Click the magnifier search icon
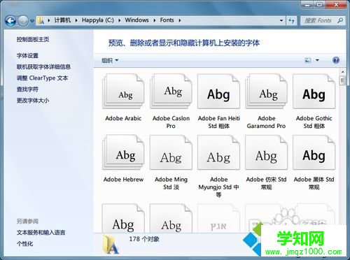The width and height of the screenshot is (350, 260). 340,20
